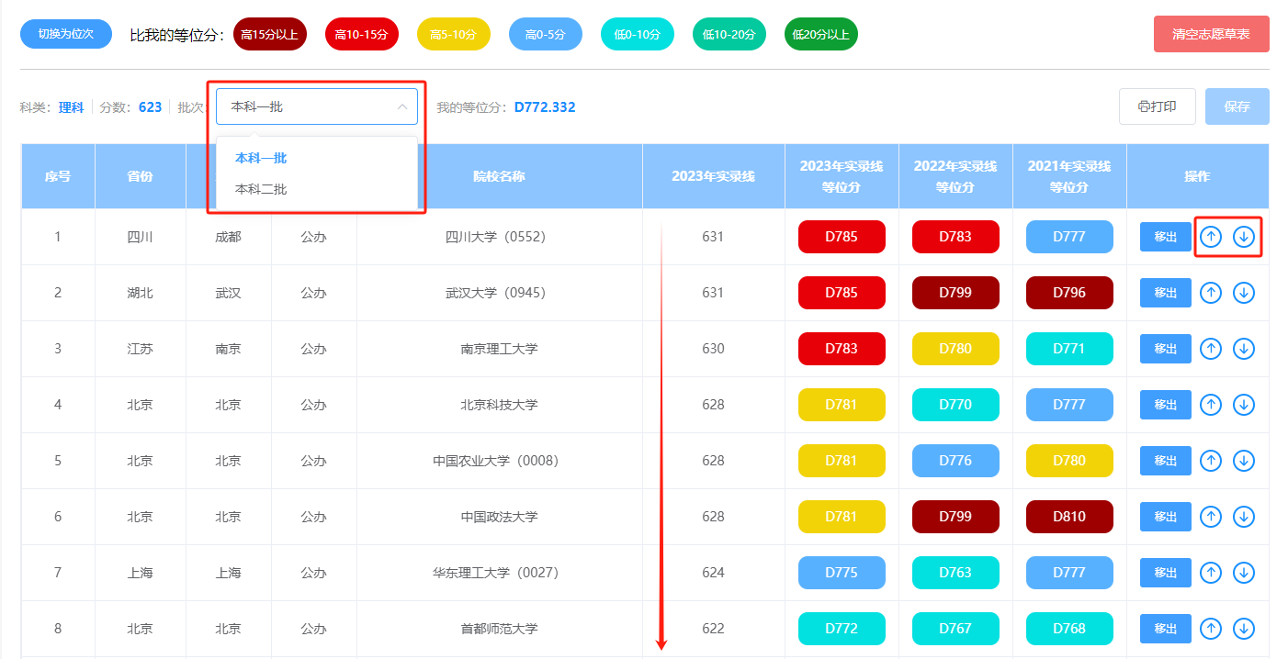This screenshot has width=1288, height=659.
Task: Click the 低10-20分 teal legend
Action: pos(729,34)
